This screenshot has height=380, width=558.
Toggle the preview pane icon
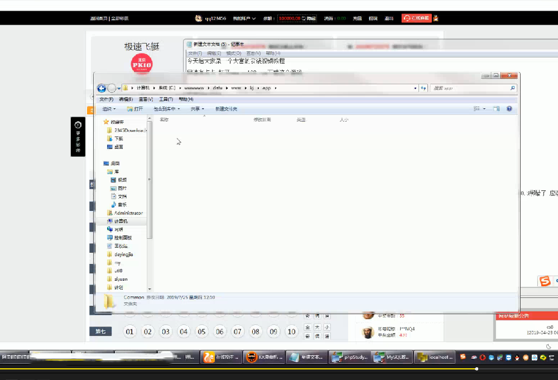[x=496, y=109]
